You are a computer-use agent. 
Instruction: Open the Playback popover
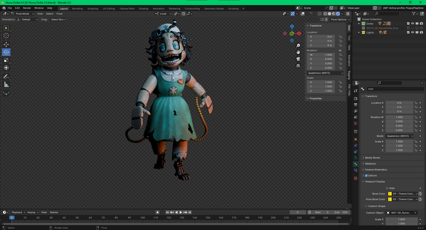pyautogui.click(x=18, y=212)
